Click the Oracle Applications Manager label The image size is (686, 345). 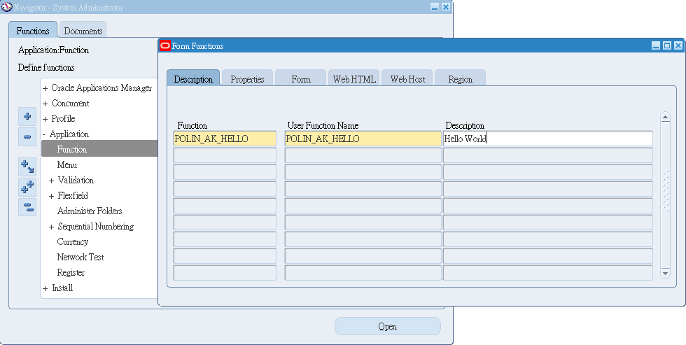pos(101,88)
